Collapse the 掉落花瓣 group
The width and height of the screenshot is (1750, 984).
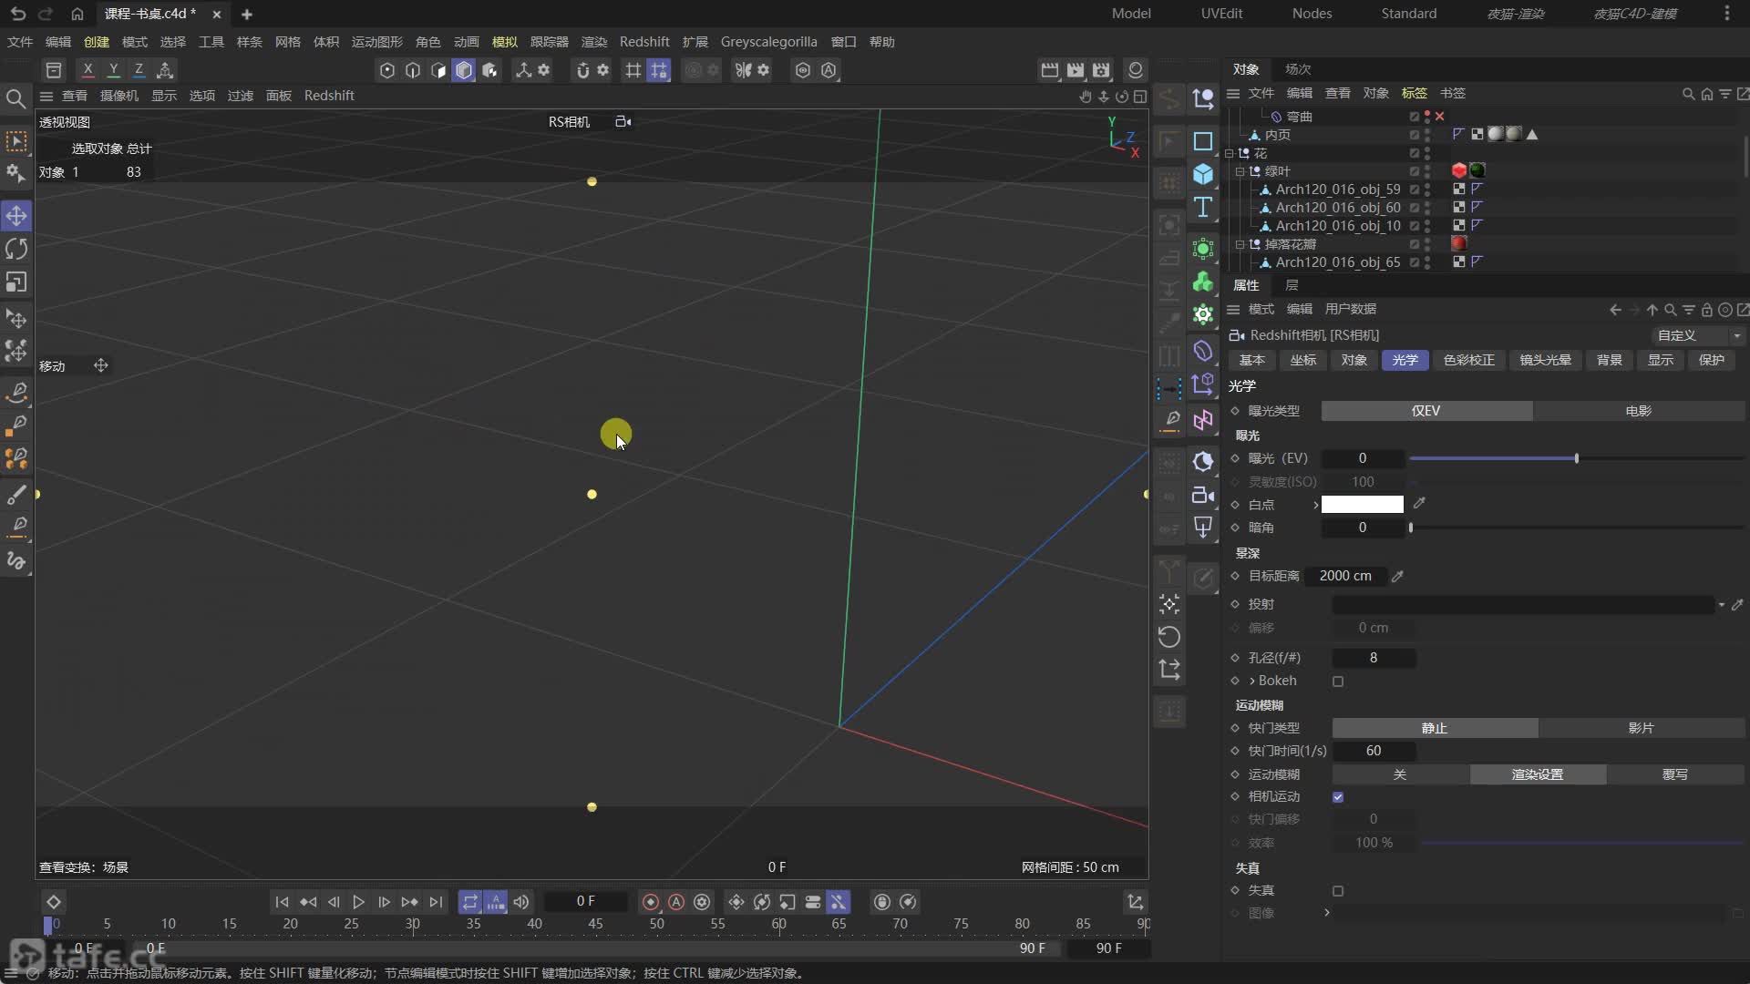[x=1240, y=244]
